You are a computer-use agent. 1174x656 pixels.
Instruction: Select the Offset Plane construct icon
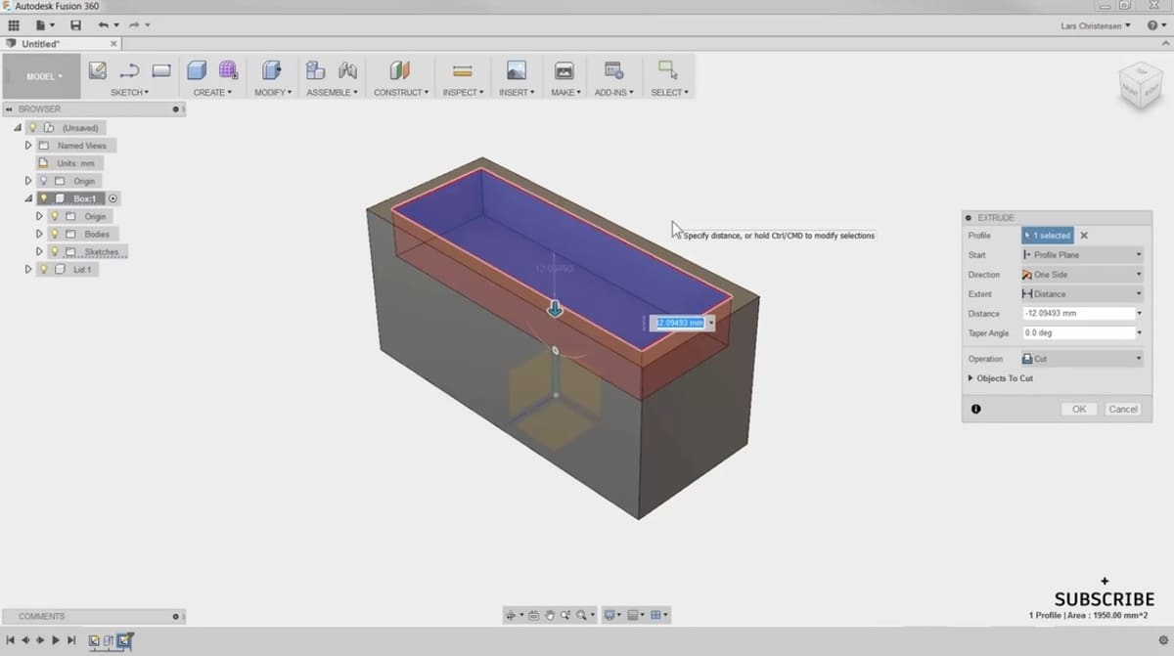pos(399,70)
